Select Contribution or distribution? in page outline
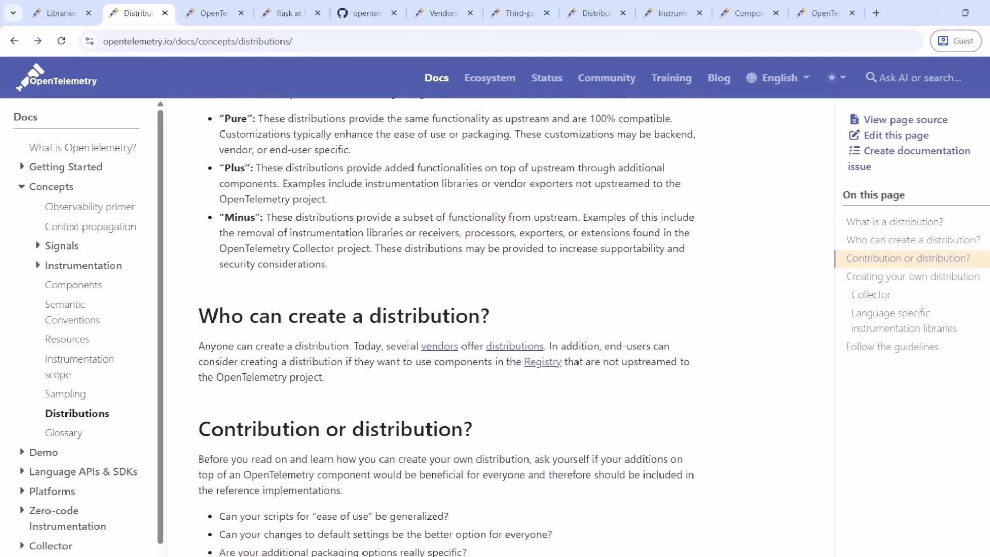Image resolution: width=990 pixels, height=557 pixels. coord(907,258)
